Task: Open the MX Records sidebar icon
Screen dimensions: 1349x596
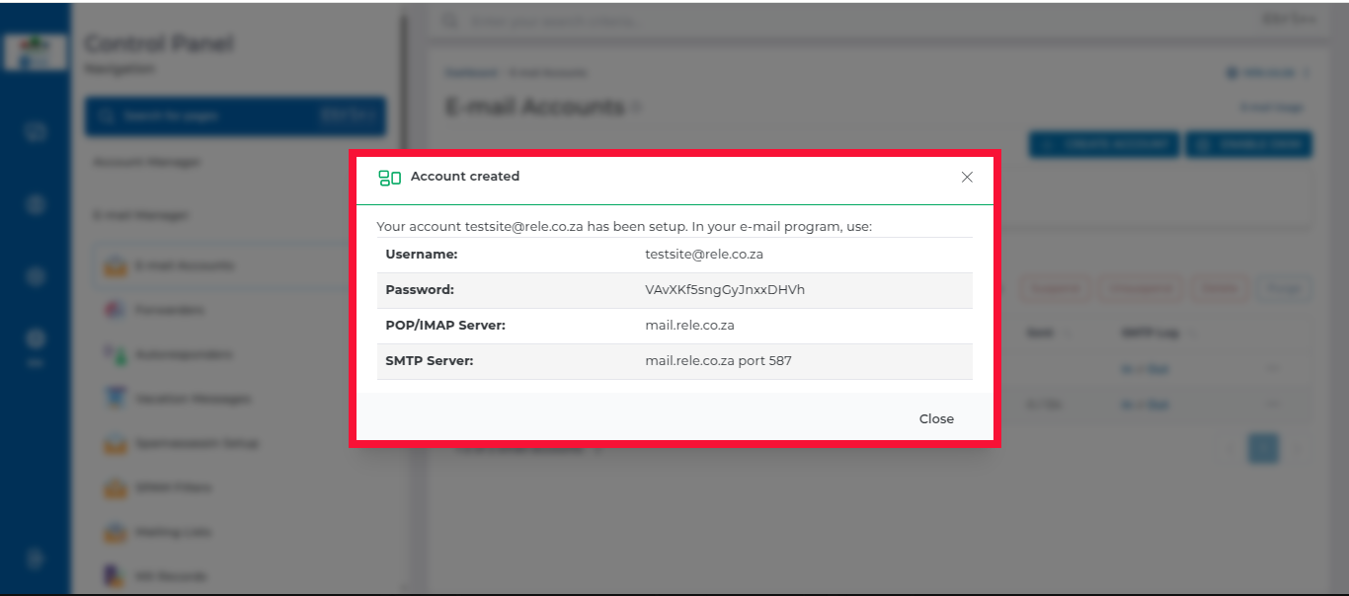Action: coord(116,575)
